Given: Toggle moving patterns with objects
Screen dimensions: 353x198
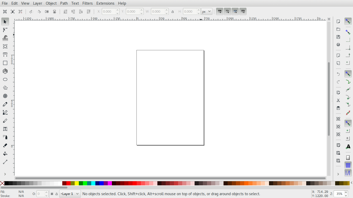Looking at the screenshot, I should tap(243, 12).
